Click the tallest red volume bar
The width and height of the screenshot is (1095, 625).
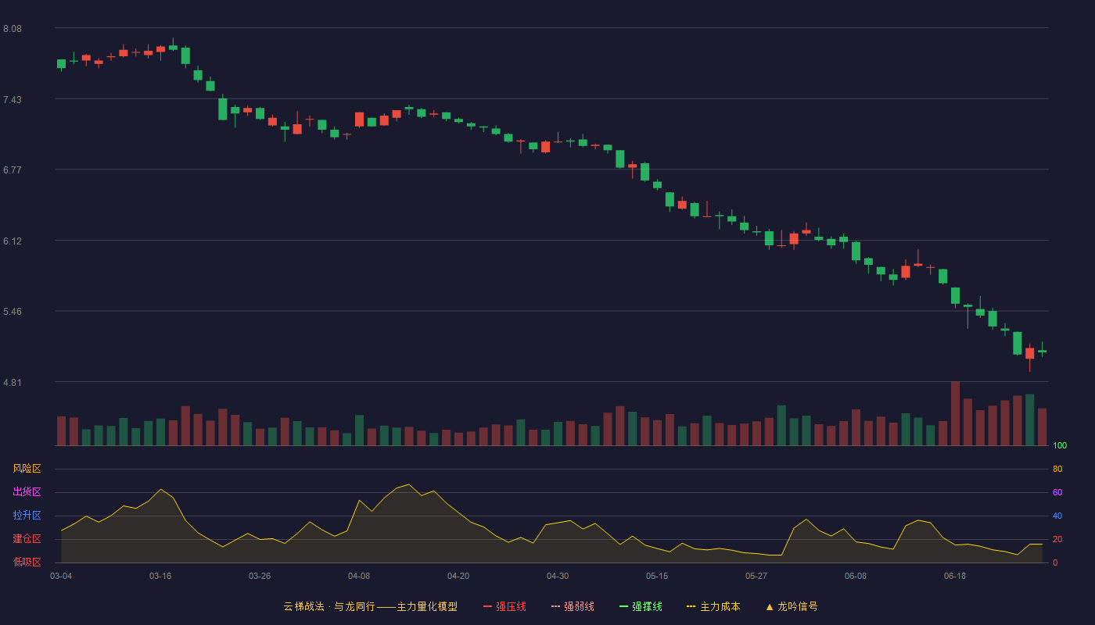pos(955,413)
